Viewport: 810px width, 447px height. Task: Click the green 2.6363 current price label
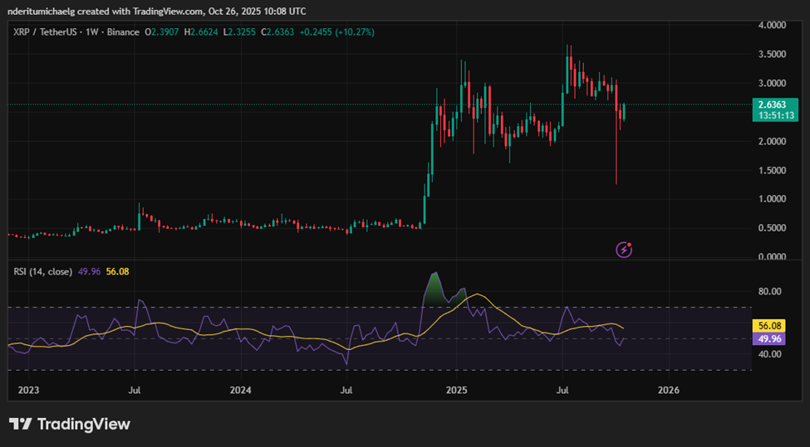pos(771,104)
